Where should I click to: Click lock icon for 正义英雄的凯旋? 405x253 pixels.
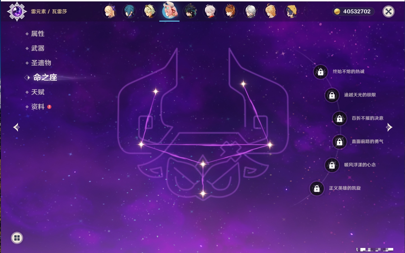317,188
